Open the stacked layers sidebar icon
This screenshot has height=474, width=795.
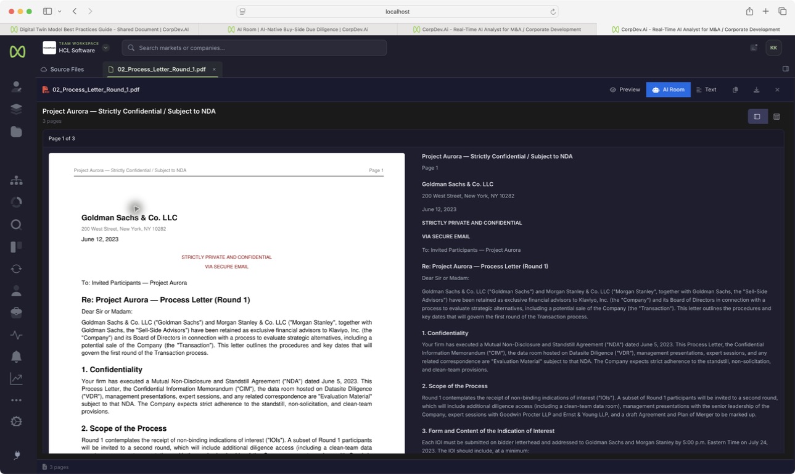click(x=17, y=109)
